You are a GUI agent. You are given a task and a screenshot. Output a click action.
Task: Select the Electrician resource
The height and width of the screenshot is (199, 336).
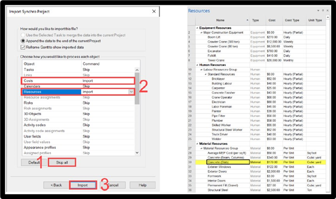point(219,102)
